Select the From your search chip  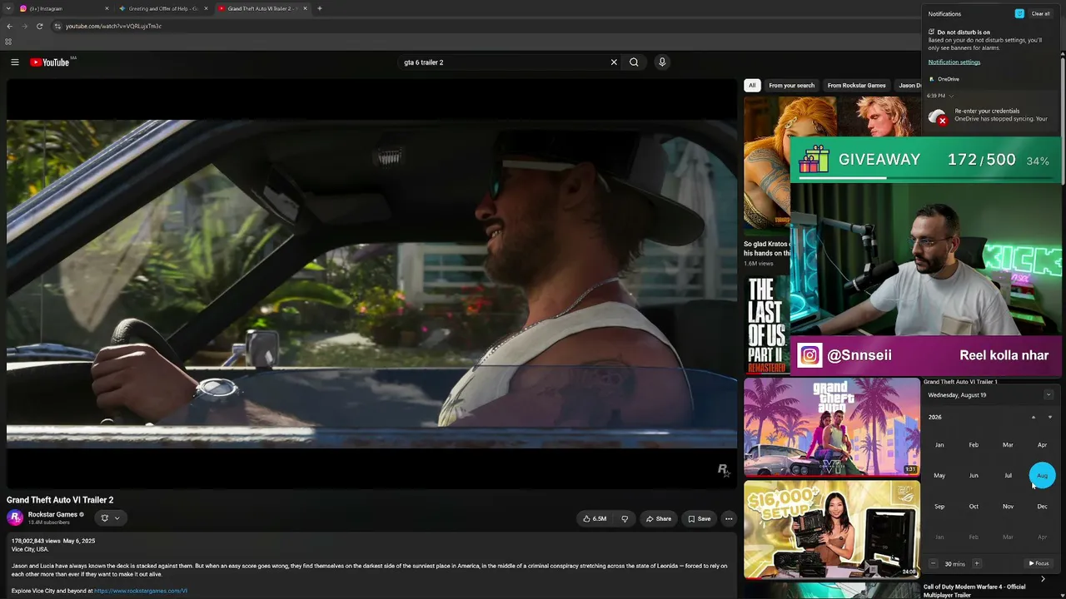click(x=791, y=85)
